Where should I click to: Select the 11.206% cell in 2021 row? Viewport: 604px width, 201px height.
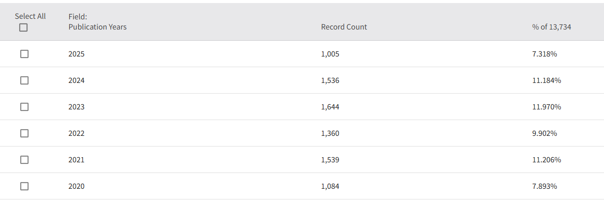[546, 160]
